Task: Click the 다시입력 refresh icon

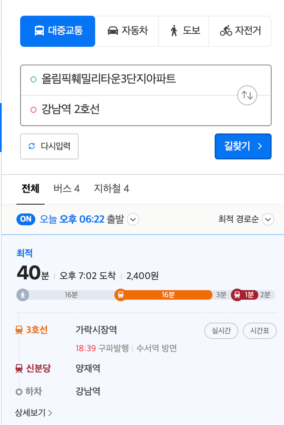Action: click(32, 146)
